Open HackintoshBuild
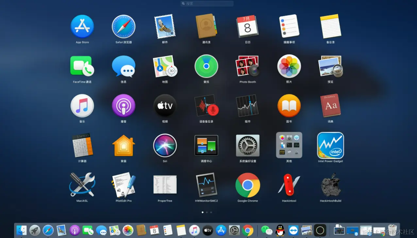This screenshot has height=238, width=417. tap(330, 185)
